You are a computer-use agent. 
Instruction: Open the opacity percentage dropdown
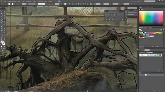(60, 4)
